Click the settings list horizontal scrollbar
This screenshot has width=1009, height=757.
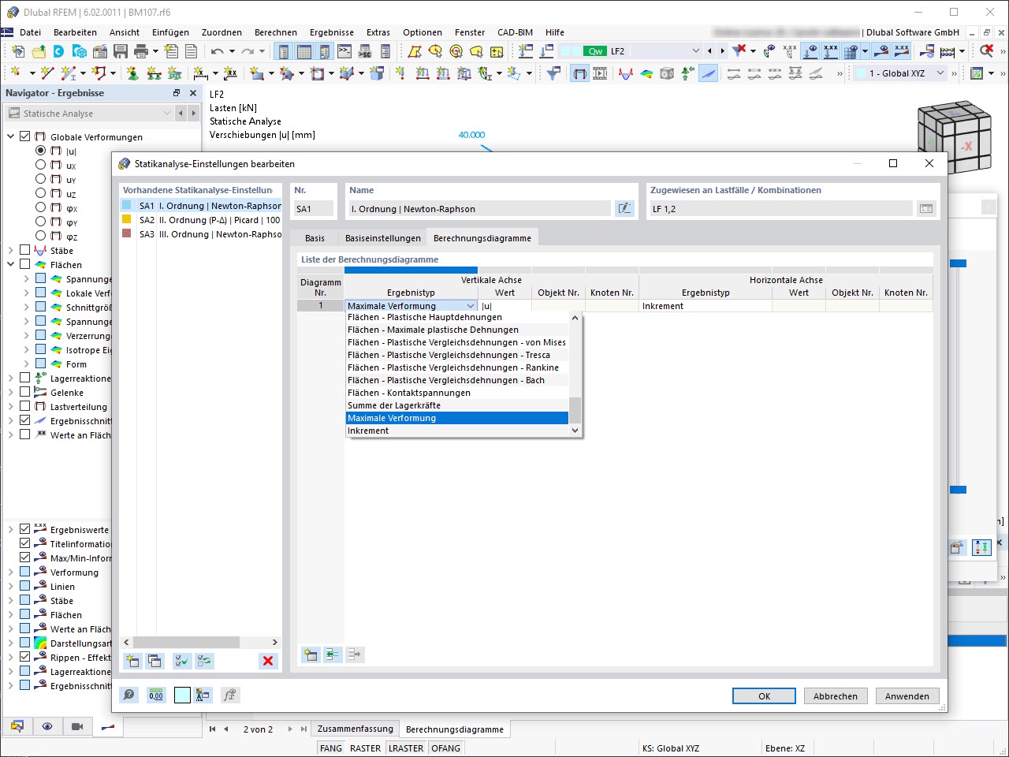[185, 642]
